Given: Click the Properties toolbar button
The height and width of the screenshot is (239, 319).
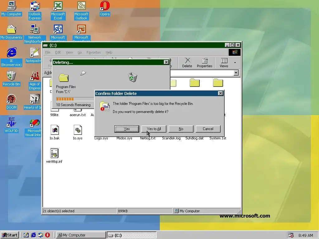Looking at the screenshot, I should 204,62.
